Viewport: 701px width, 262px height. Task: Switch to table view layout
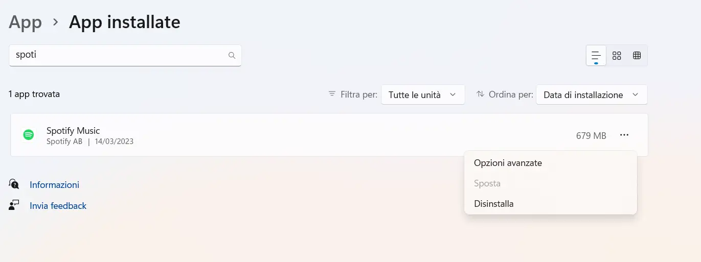[x=637, y=56]
